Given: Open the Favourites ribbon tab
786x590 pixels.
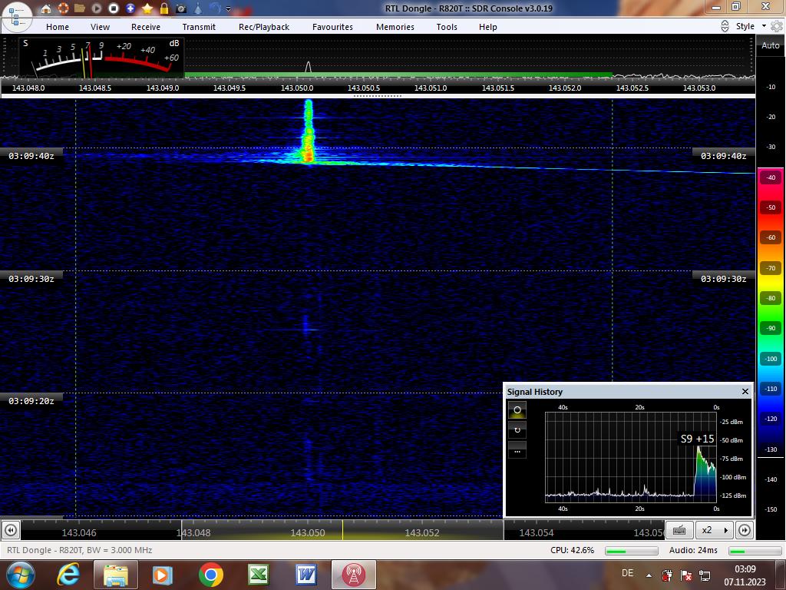Looking at the screenshot, I should [333, 27].
